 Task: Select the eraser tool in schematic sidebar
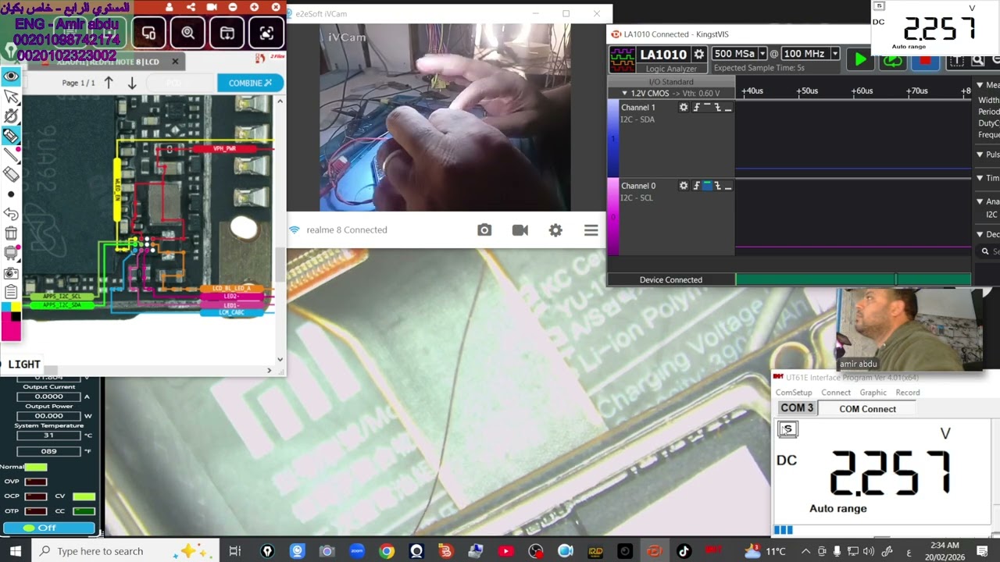[11, 174]
